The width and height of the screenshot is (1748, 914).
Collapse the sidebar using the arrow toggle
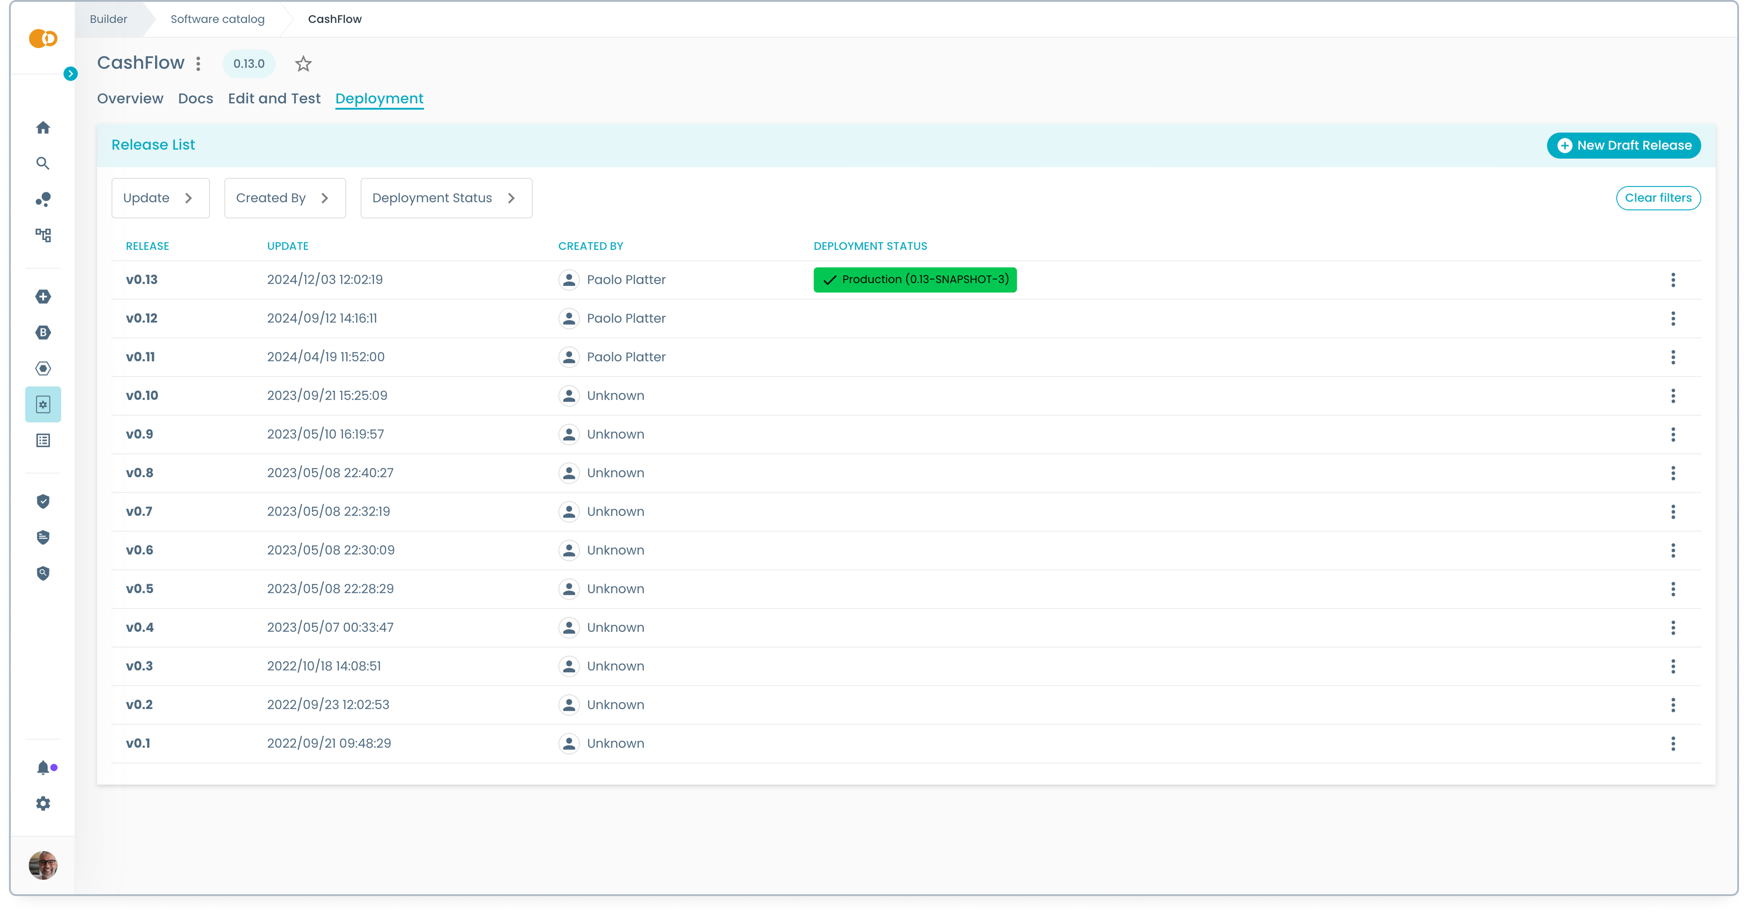pos(71,73)
